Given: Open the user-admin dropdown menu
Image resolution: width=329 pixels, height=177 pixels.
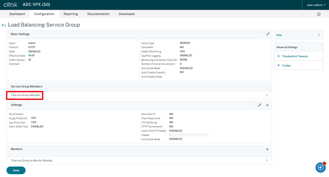Looking at the screenshot, I should (x=316, y=5).
